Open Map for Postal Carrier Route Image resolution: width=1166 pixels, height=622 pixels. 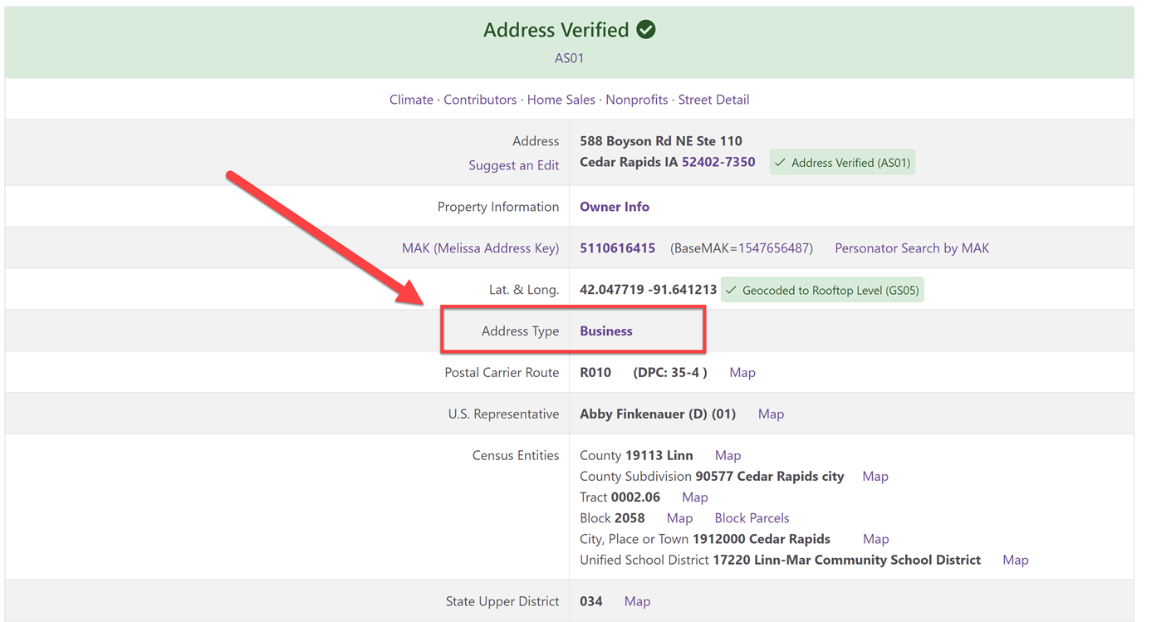pyautogui.click(x=742, y=373)
